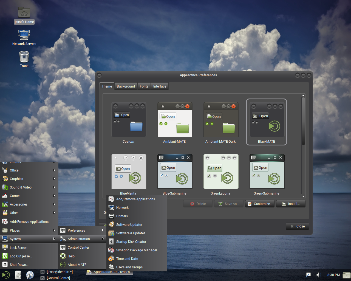Expand the Office submenu
Viewport: 351px width, 281px height.
(x=29, y=170)
